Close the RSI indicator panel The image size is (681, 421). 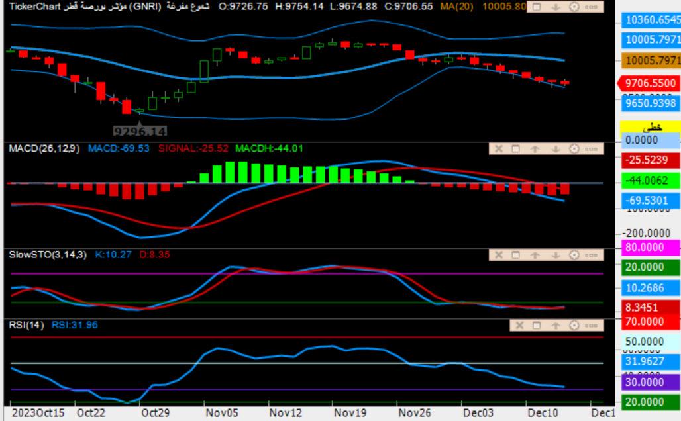point(519,326)
